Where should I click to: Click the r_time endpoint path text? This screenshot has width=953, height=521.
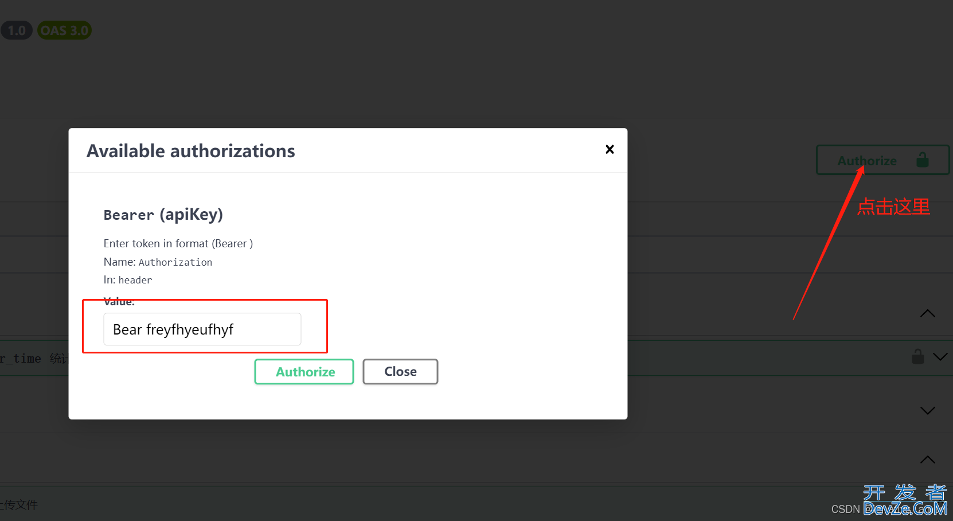click(x=21, y=359)
